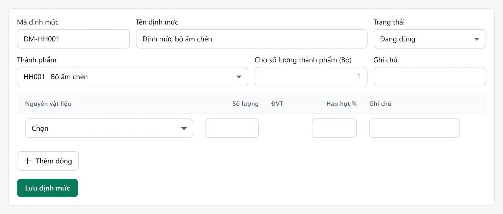Click the Hao hụt % column header

tap(341, 104)
